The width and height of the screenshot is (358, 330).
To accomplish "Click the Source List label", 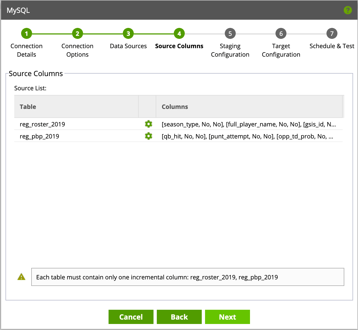I will click(x=30, y=88).
